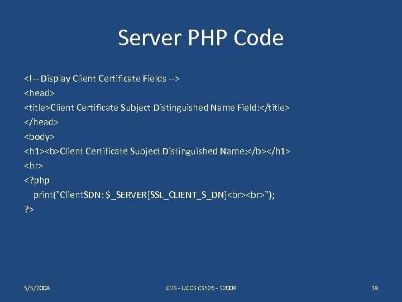This screenshot has width=402, height=302.
Task: Click footer text "CDS - UCCS CS526 - S2008"
Action: (x=201, y=288)
